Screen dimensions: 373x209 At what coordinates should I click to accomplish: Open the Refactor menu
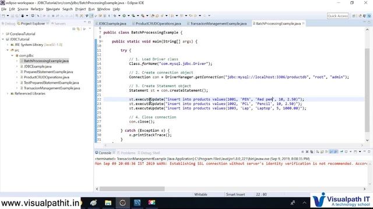(x=37, y=9)
